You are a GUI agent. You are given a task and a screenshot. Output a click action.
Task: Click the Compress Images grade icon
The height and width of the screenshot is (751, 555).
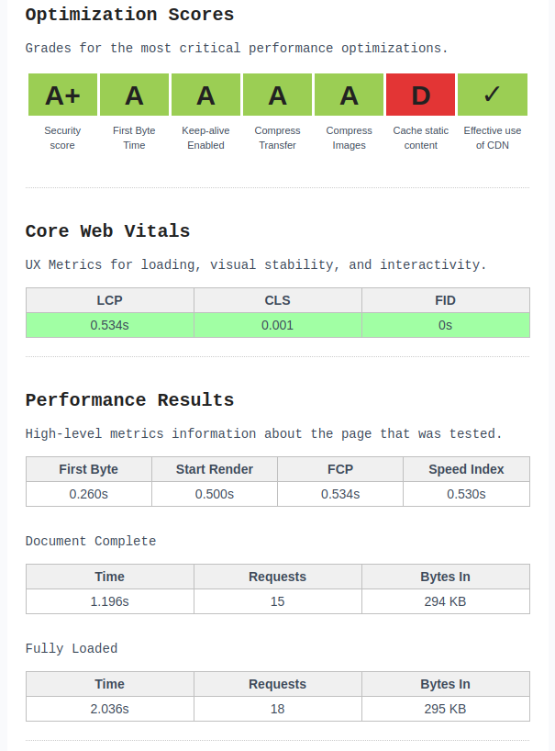[349, 94]
